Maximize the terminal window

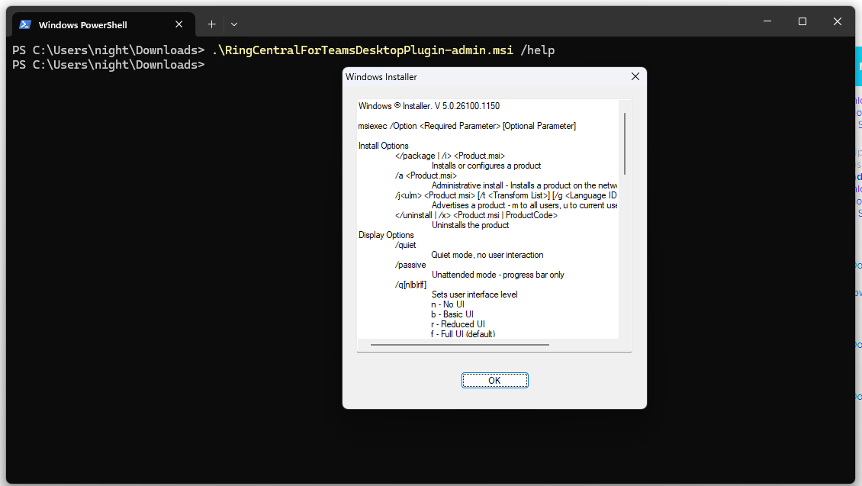click(802, 21)
